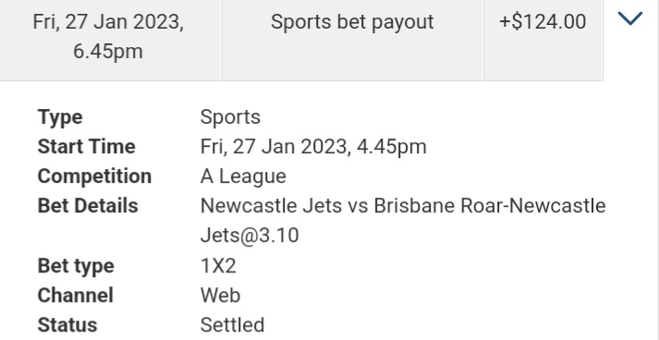The height and width of the screenshot is (340, 659).
Task: Select the 1X2 bet type value
Action: [218, 266]
